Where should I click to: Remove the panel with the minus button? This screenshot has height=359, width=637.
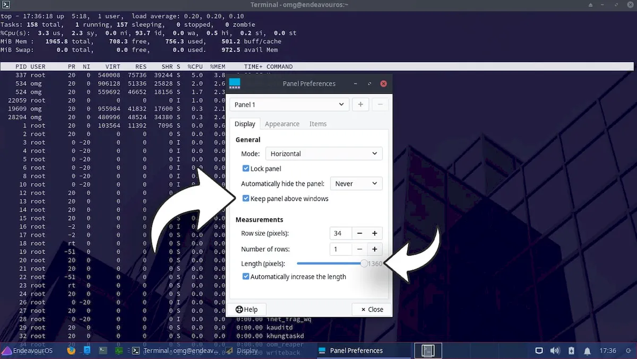pos(380,104)
